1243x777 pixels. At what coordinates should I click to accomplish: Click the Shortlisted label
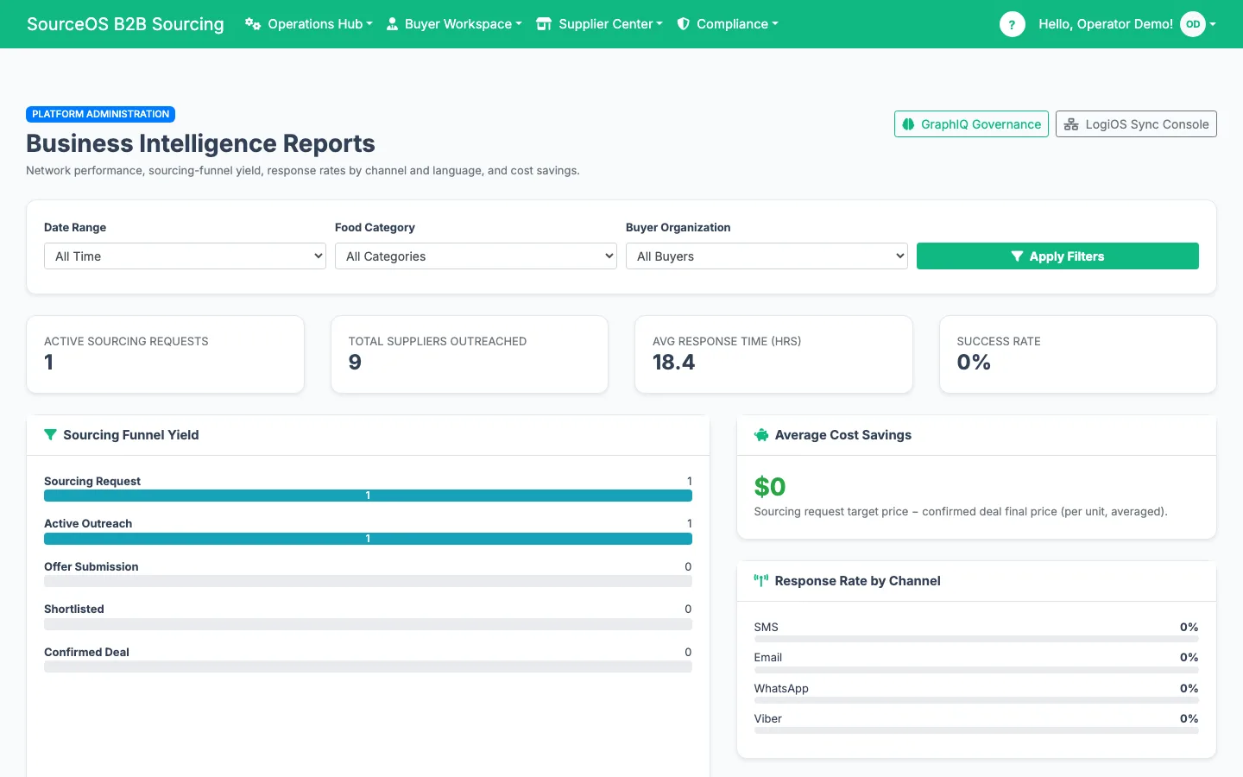point(74,609)
